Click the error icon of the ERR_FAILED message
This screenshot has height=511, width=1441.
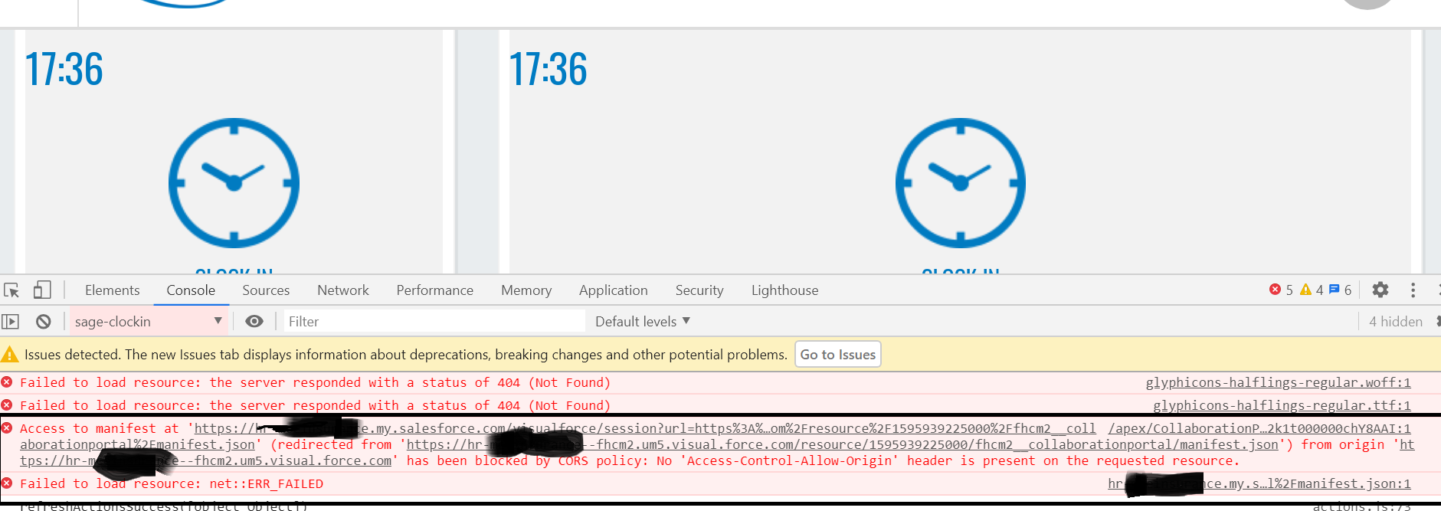[x=7, y=483]
